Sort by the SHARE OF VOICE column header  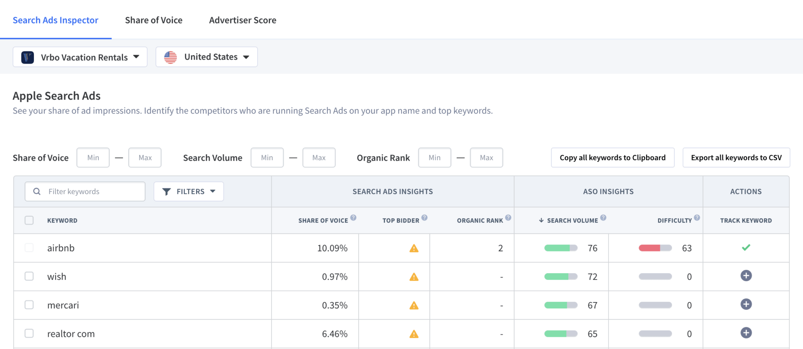(323, 221)
